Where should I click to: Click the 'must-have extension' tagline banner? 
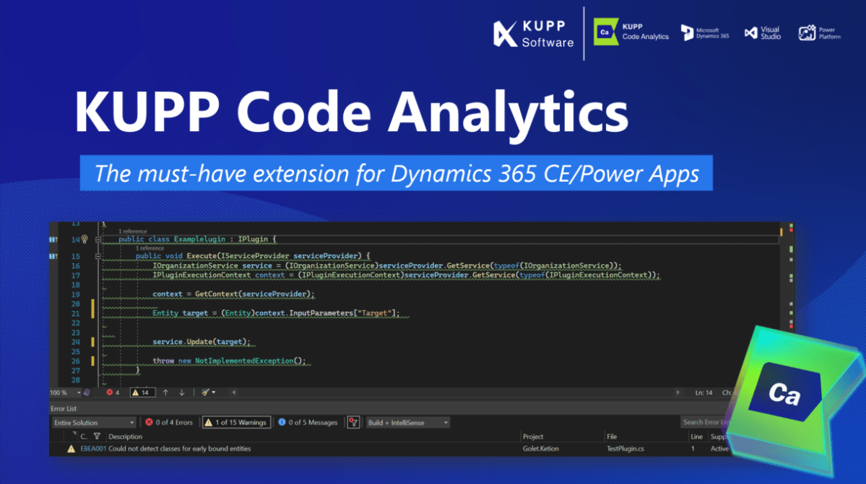tap(396, 173)
